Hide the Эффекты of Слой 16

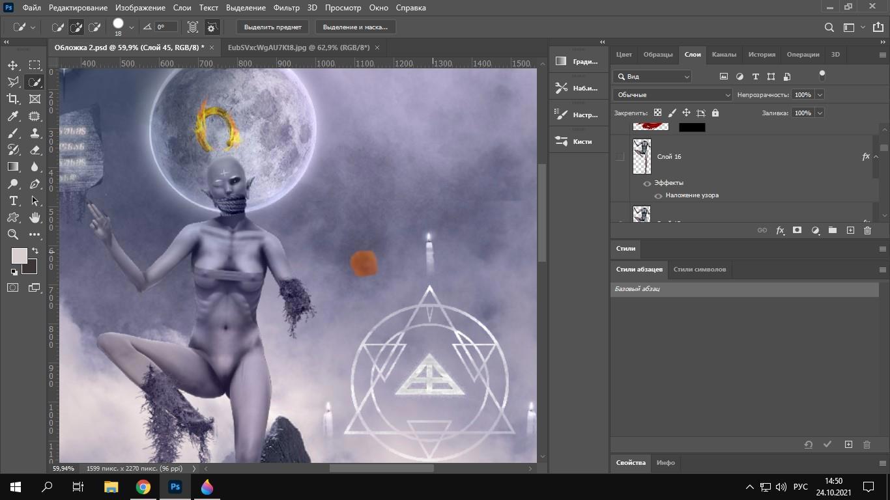click(x=647, y=184)
